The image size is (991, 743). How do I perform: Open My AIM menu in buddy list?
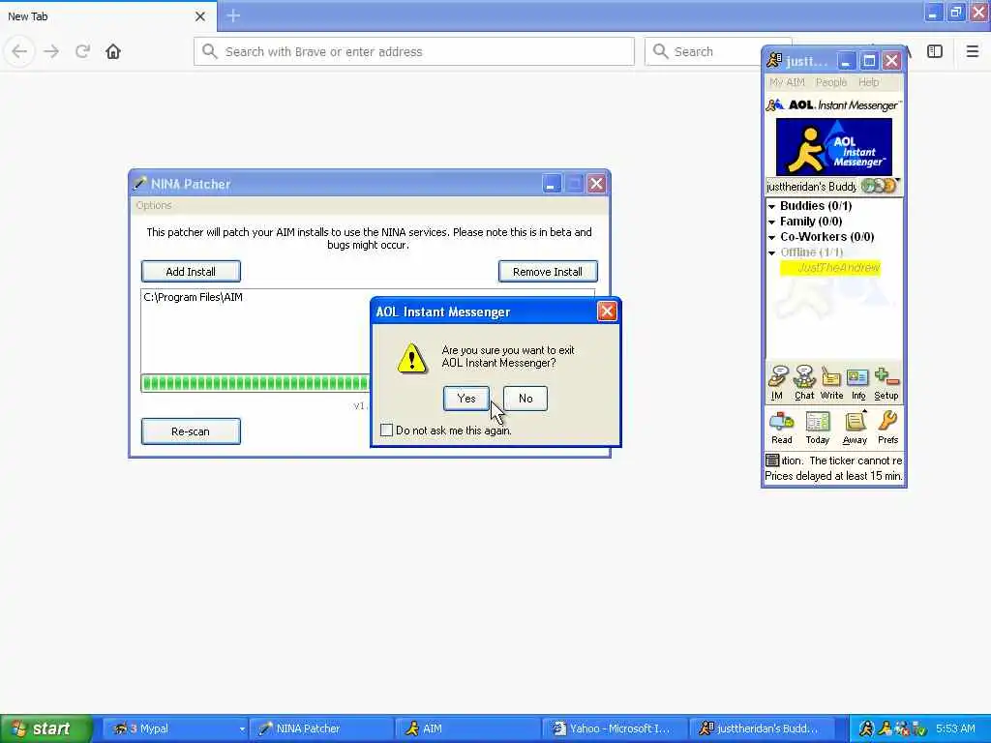pos(787,82)
